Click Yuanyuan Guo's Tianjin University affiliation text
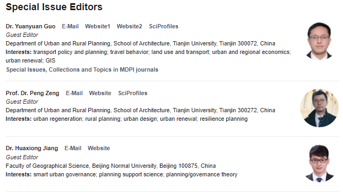The image size is (343, 194). pos(140,43)
